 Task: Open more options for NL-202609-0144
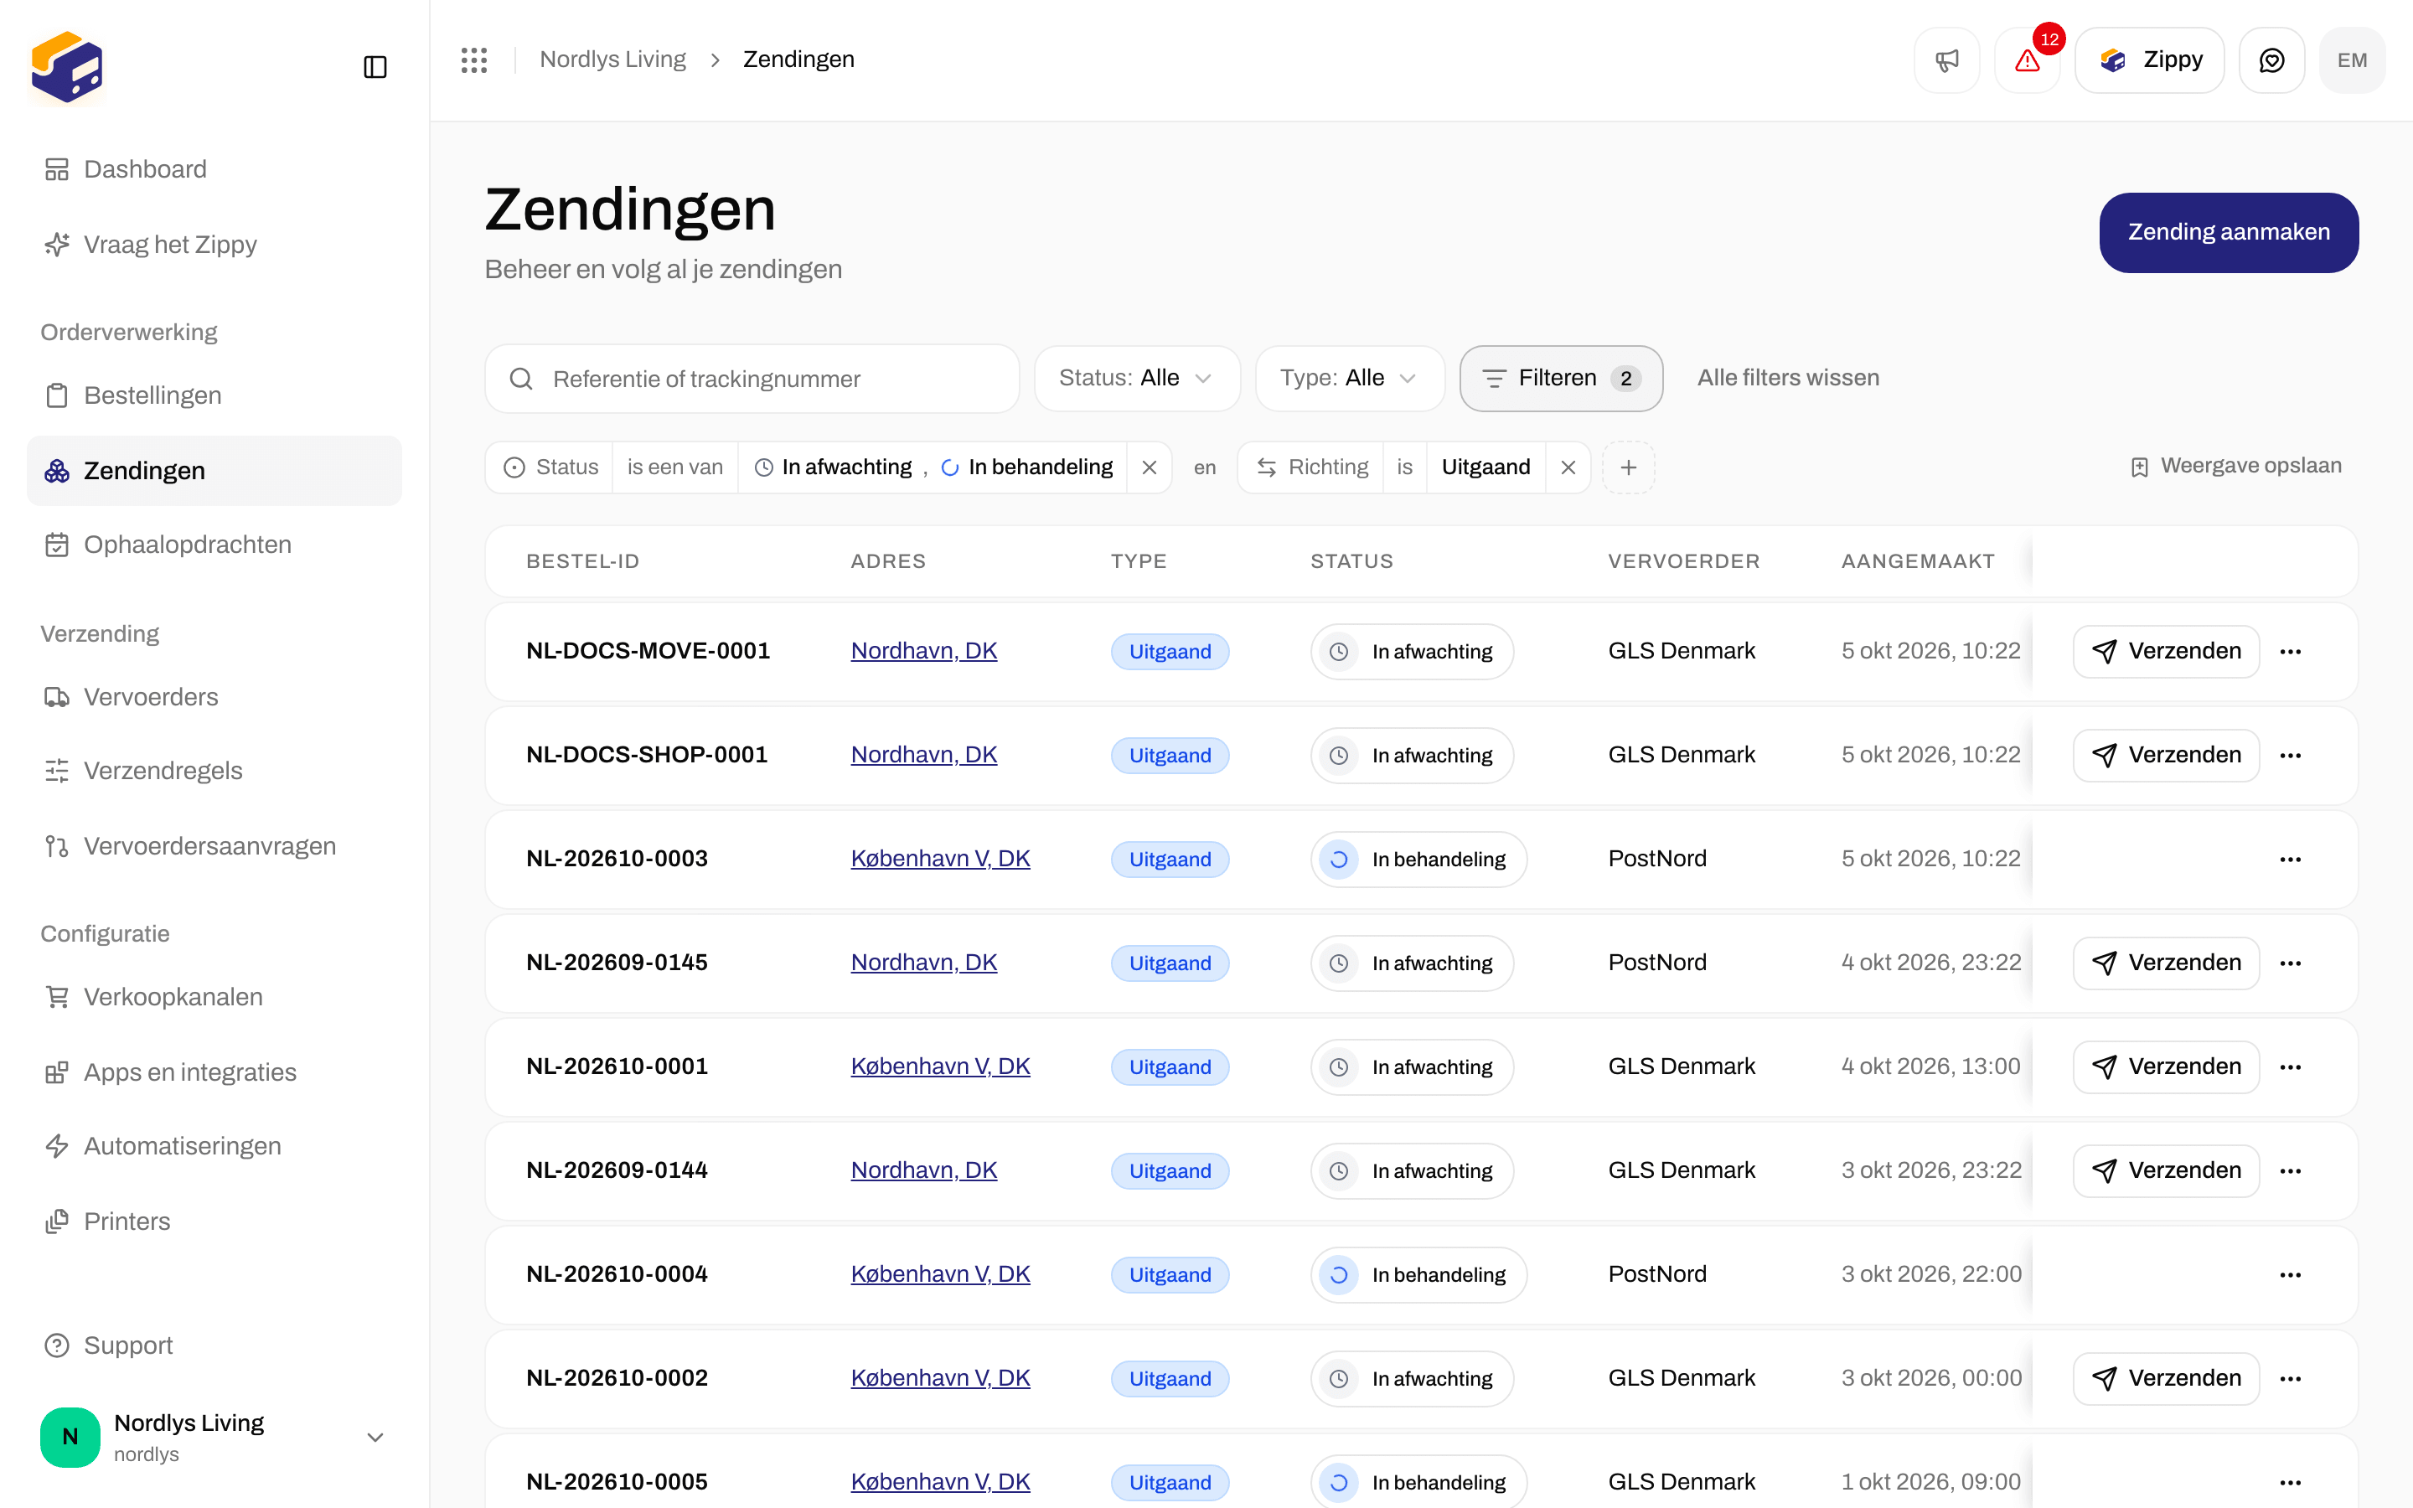[x=2291, y=1171]
